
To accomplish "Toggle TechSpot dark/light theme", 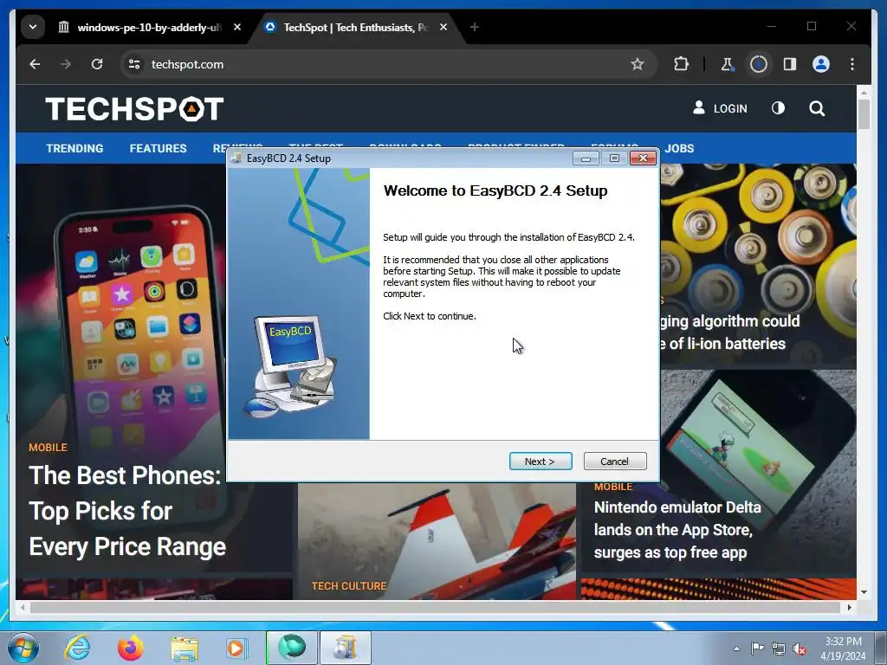I will (779, 108).
